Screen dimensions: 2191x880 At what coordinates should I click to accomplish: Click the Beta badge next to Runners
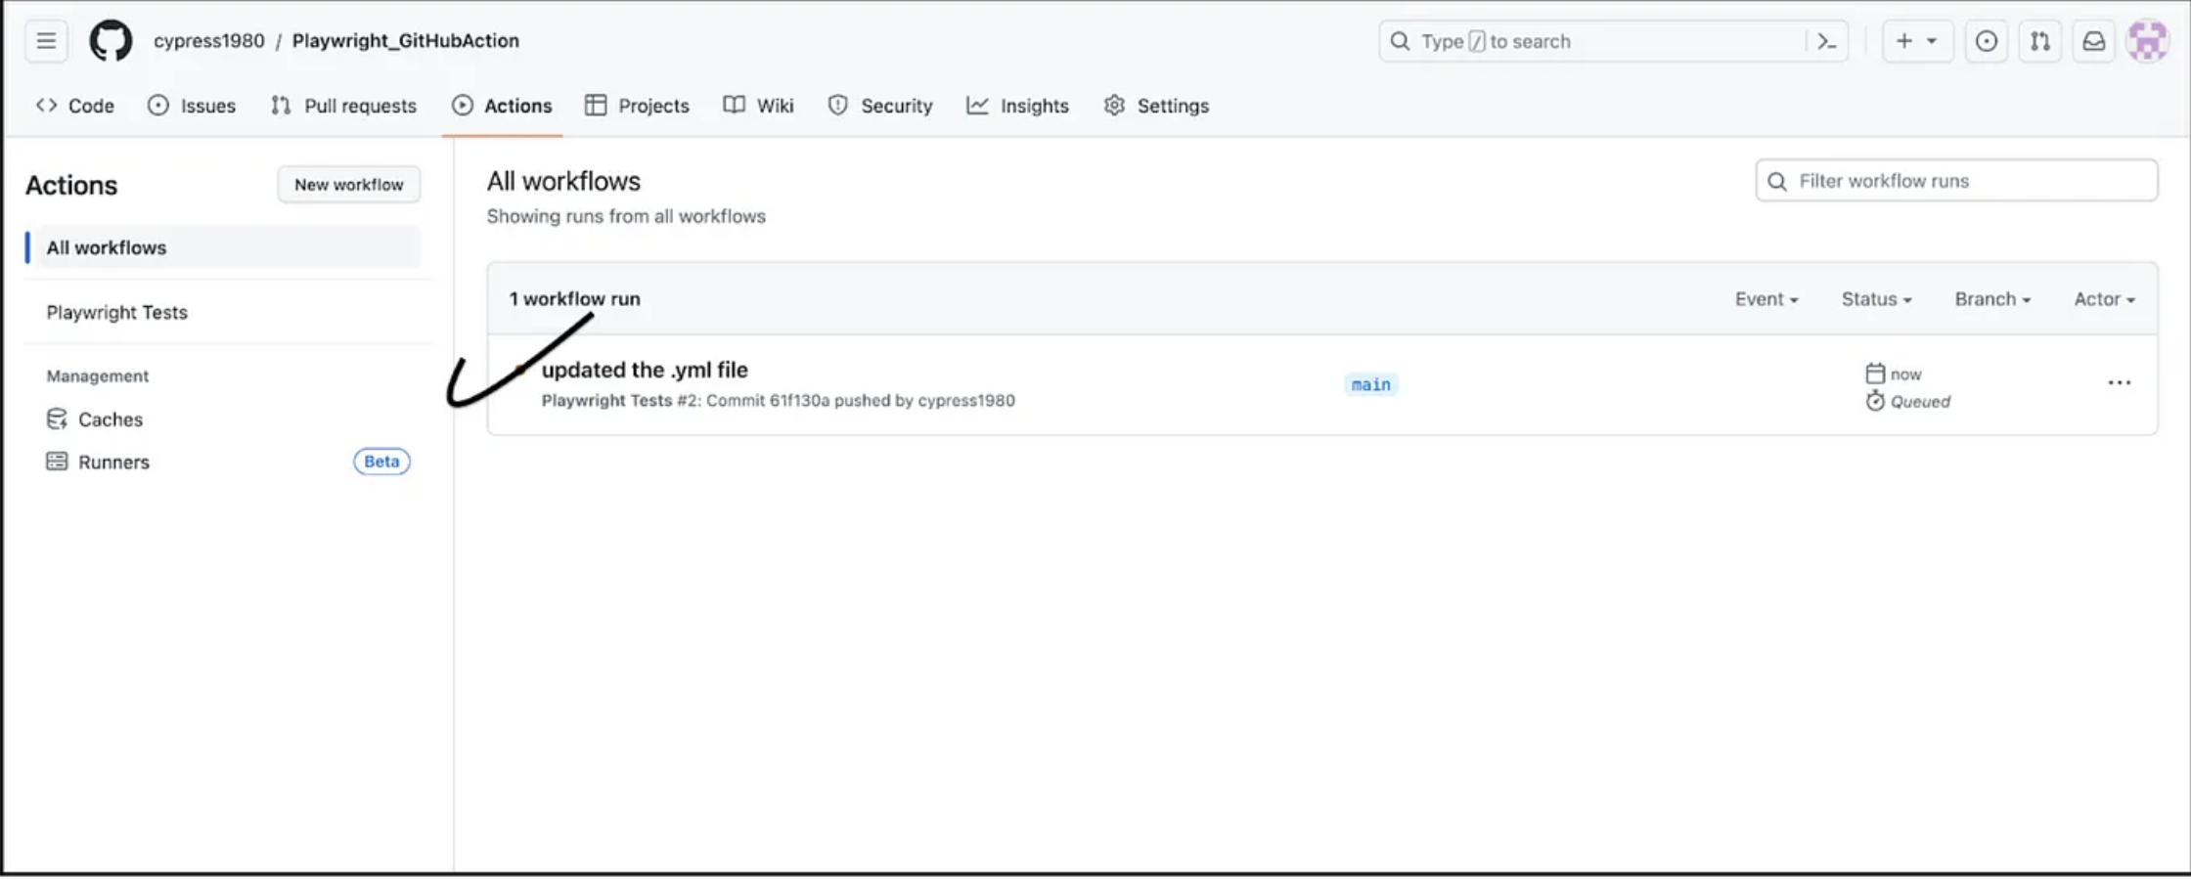[381, 462]
